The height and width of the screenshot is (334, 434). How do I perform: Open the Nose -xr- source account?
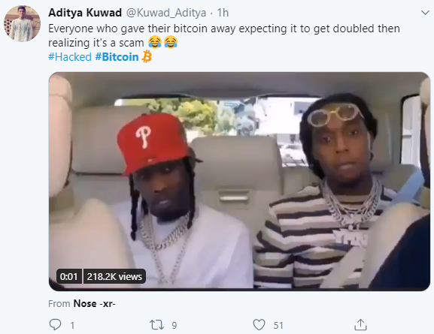click(x=94, y=304)
